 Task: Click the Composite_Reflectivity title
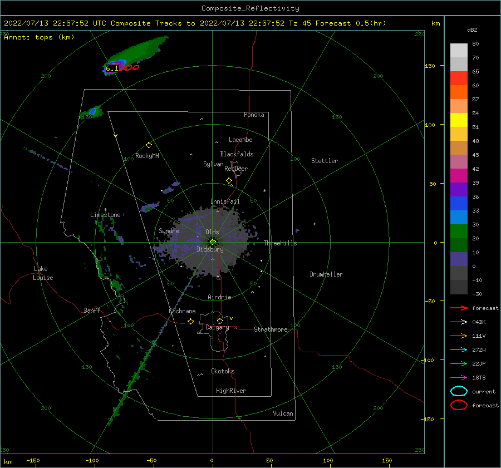[250, 8]
